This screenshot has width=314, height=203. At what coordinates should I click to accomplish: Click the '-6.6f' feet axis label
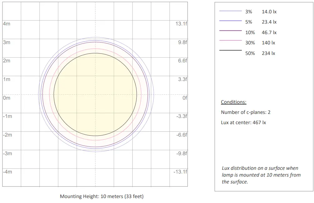click(x=182, y=135)
